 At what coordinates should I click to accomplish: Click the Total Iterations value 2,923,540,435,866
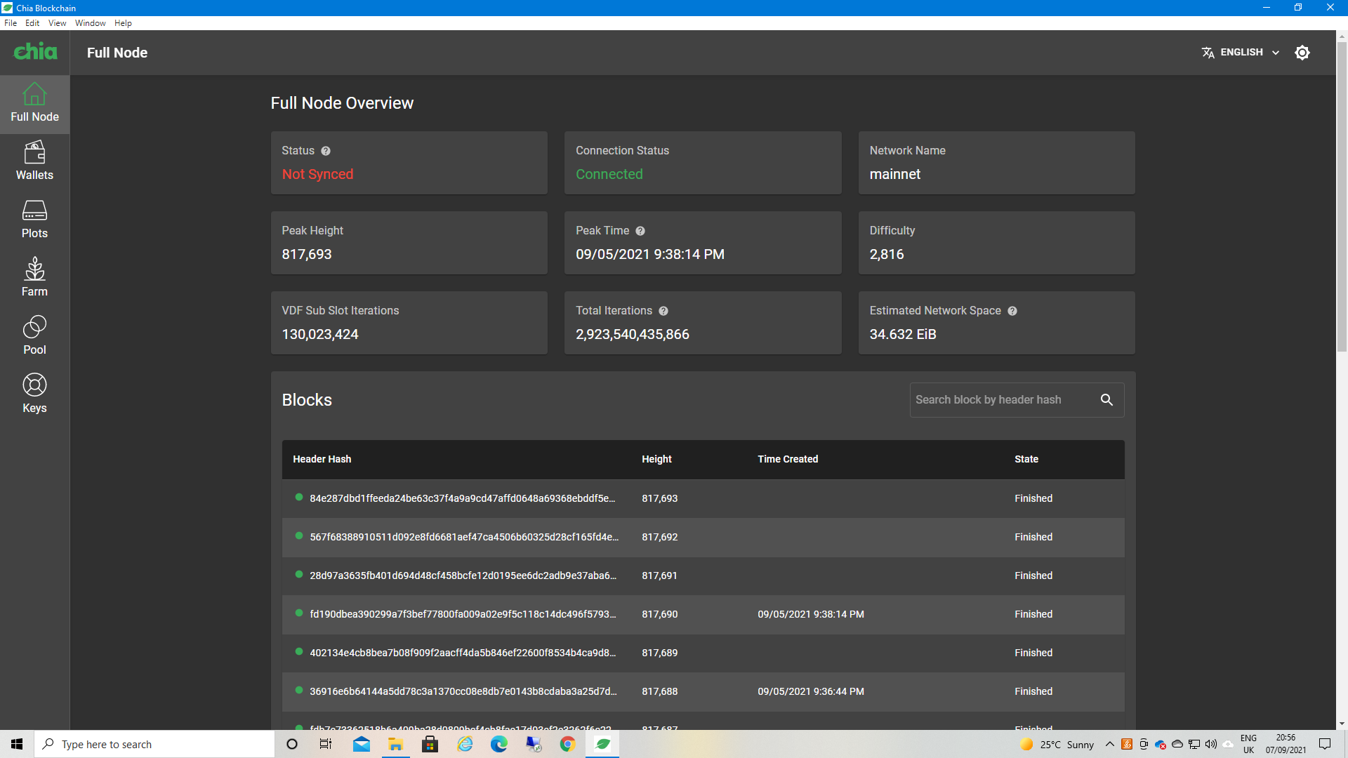(x=633, y=334)
